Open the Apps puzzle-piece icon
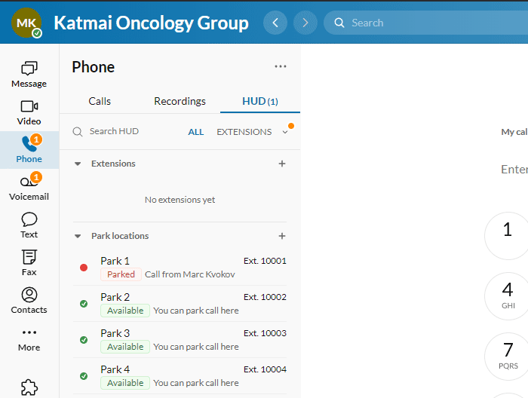 click(x=29, y=387)
